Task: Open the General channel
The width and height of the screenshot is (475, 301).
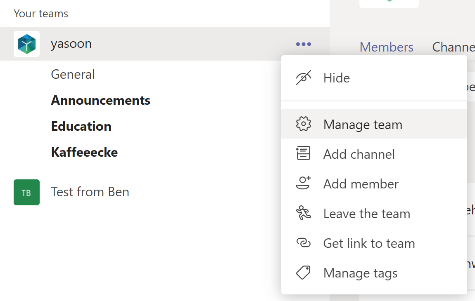Action: tap(73, 74)
